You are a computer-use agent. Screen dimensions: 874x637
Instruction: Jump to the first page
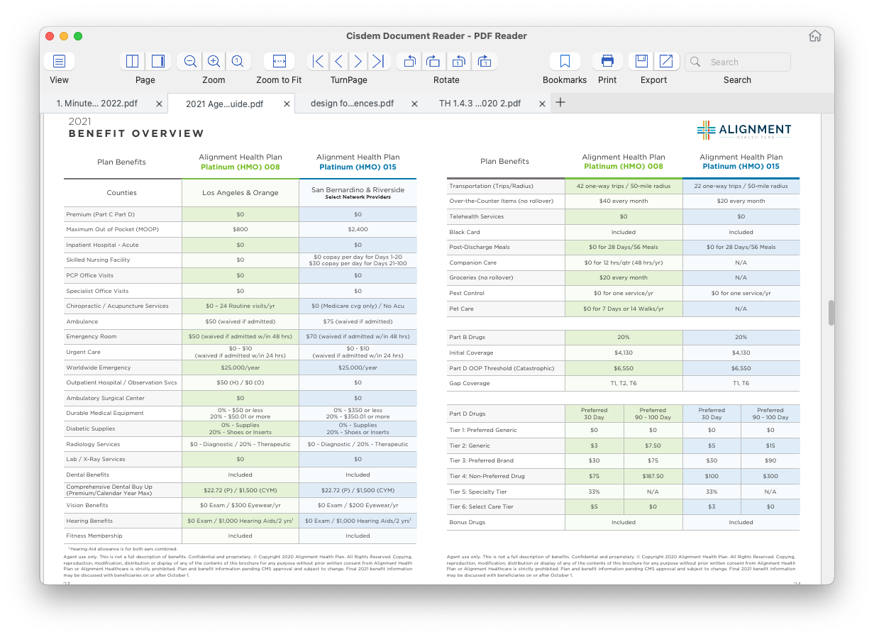pyautogui.click(x=319, y=61)
